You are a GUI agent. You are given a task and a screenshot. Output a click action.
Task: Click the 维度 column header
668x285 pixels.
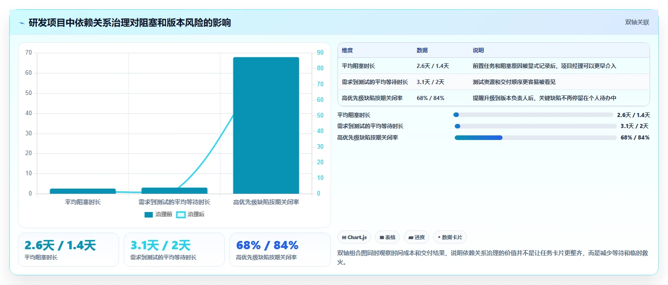pos(348,50)
